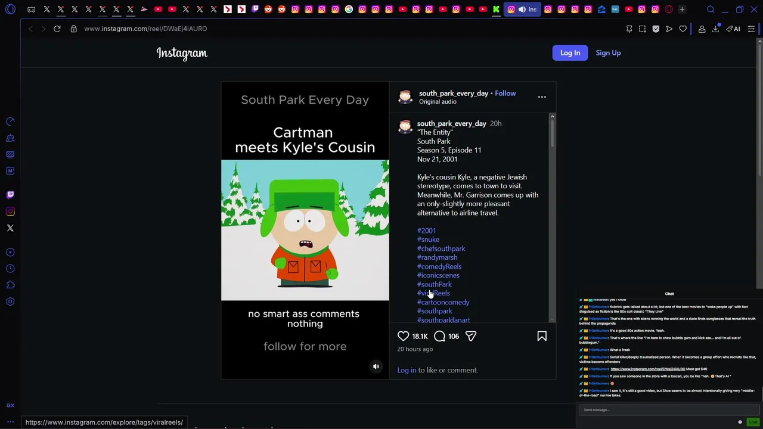This screenshot has width=763, height=429.
Task: Click the Kyle video to play or pause
Action: pos(305,230)
